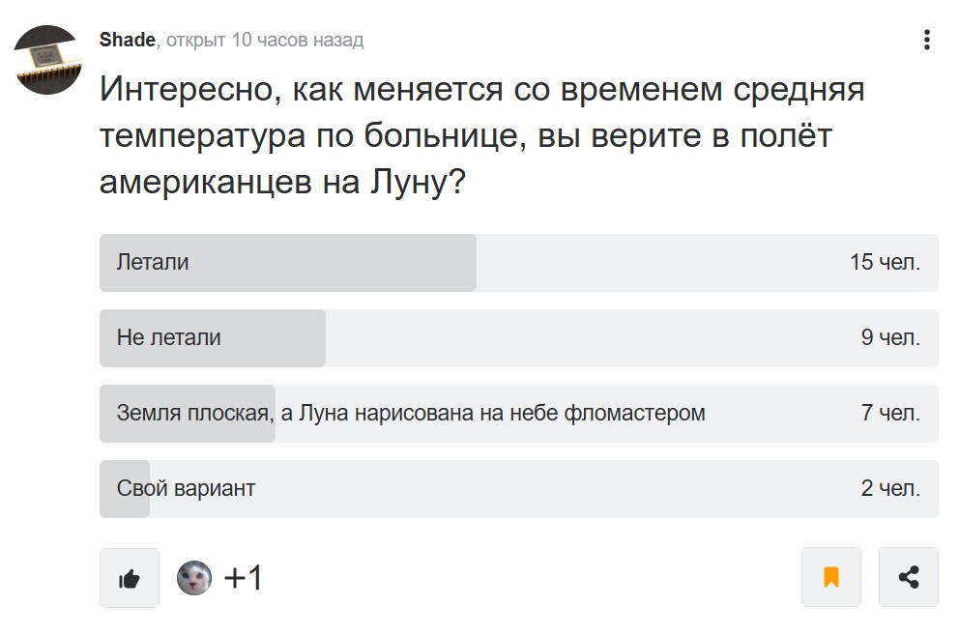959x636 pixels.
Task: View the "9 чел." voters count
Action: tap(890, 337)
